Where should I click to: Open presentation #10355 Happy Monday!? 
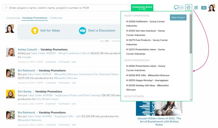(147, 80)
